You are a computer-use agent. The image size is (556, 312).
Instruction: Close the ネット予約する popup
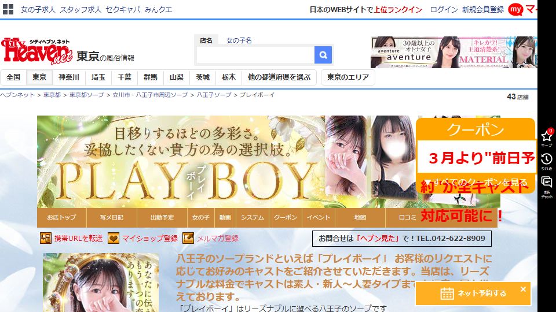point(523,289)
